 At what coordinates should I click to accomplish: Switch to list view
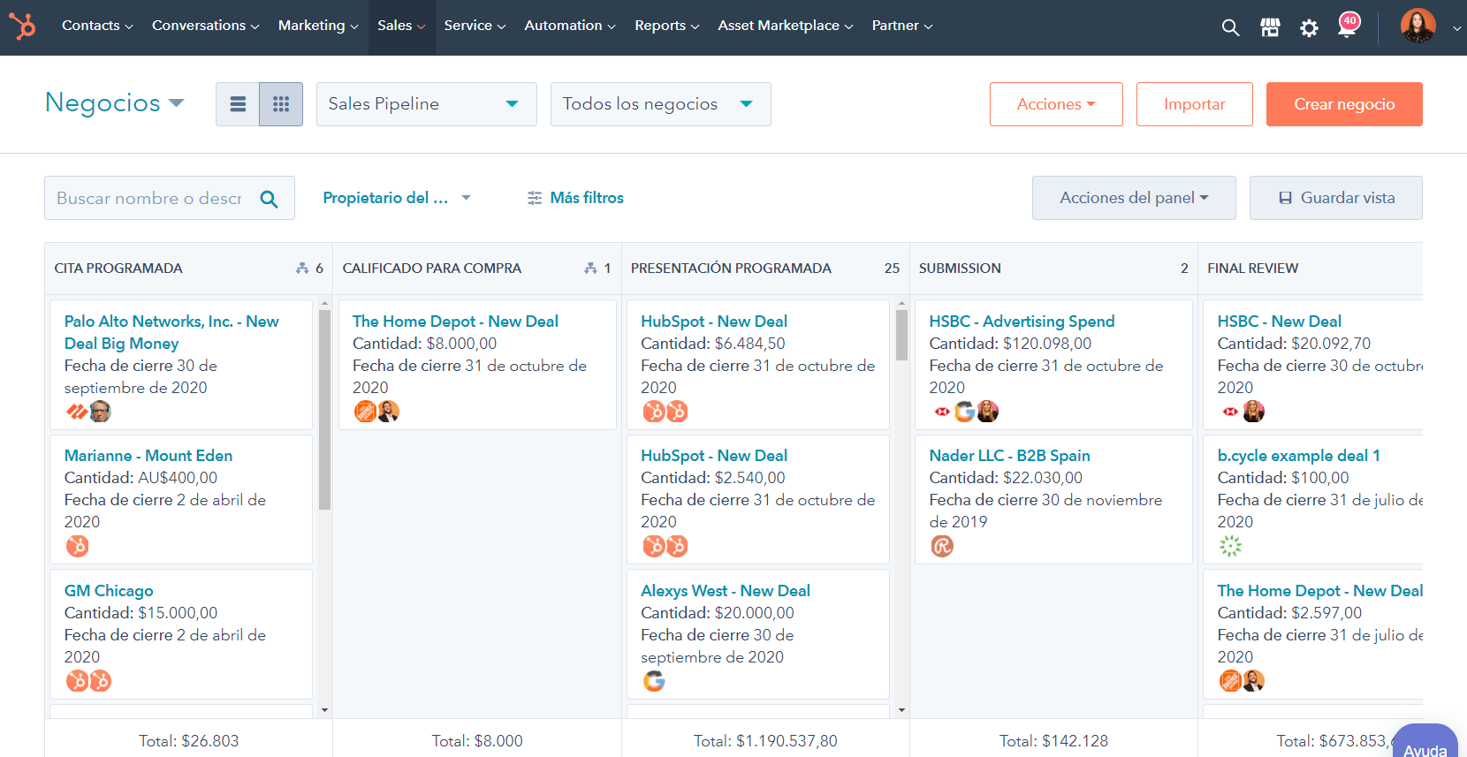238,104
